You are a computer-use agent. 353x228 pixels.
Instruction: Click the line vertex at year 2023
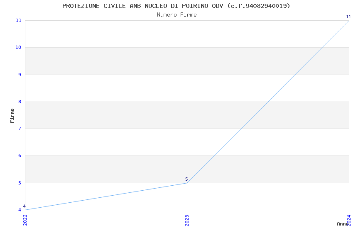tap(187, 183)
